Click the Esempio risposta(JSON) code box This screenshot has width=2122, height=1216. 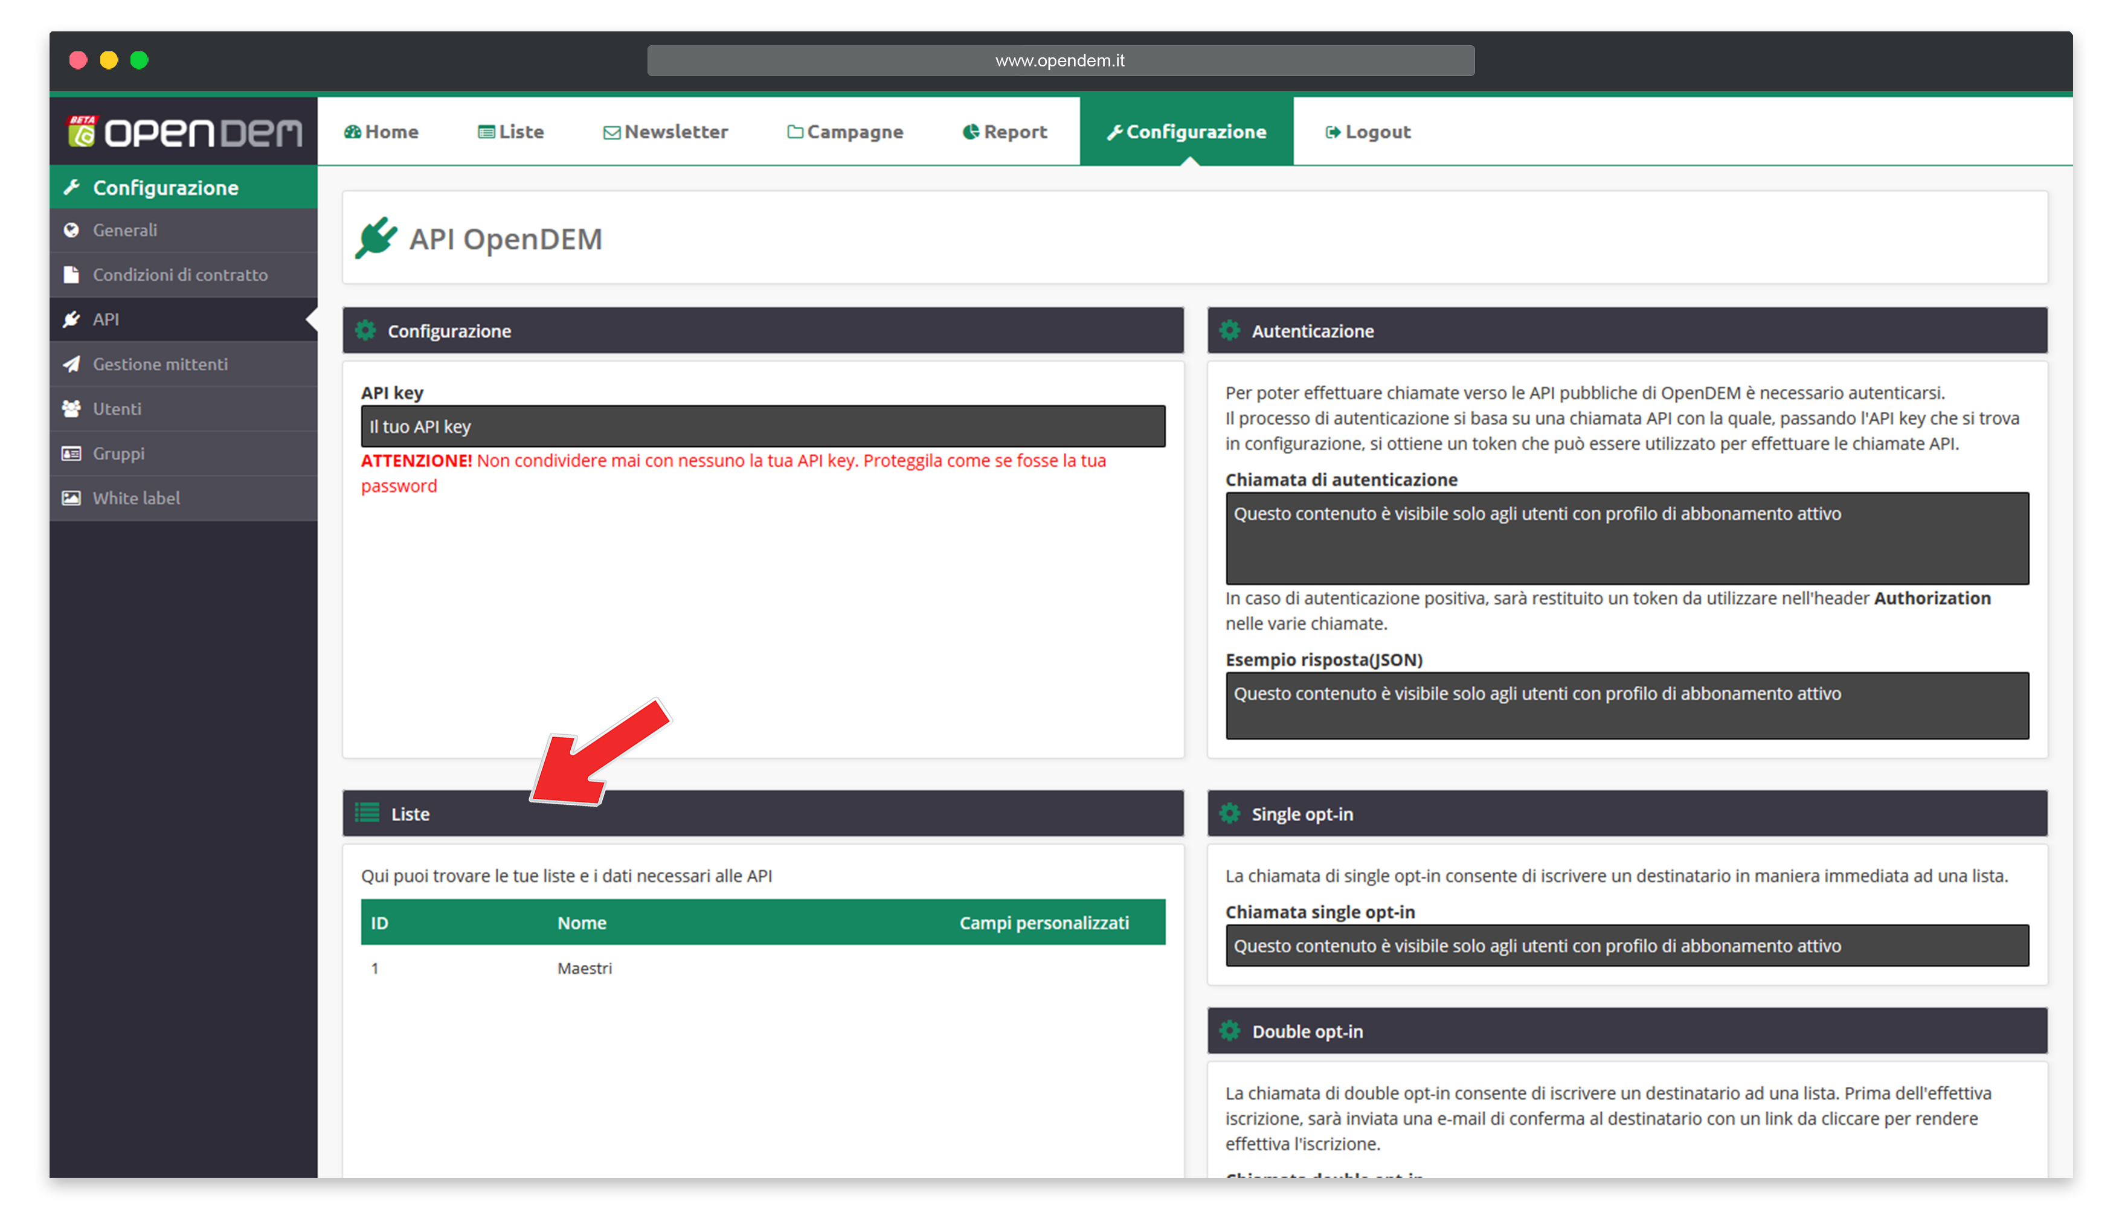click(x=1627, y=706)
